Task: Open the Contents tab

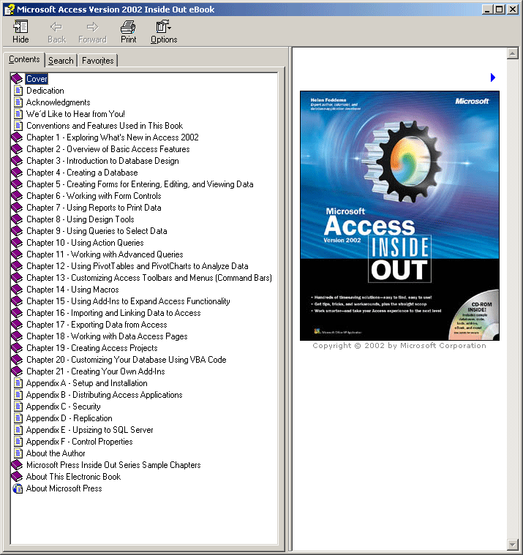Action: coord(24,59)
